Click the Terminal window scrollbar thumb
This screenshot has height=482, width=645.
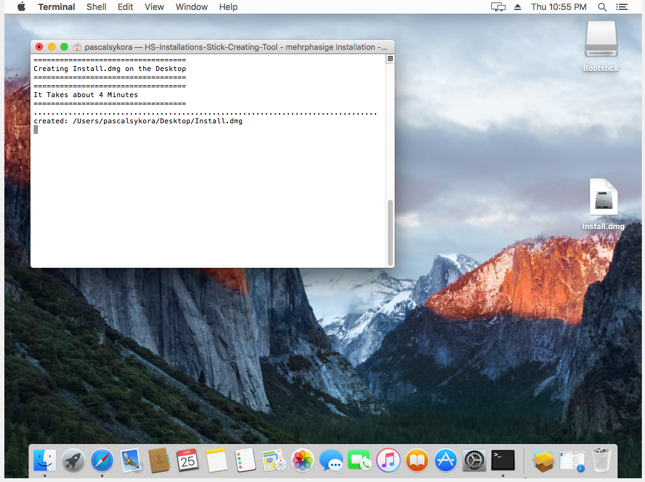tap(390, 232)
